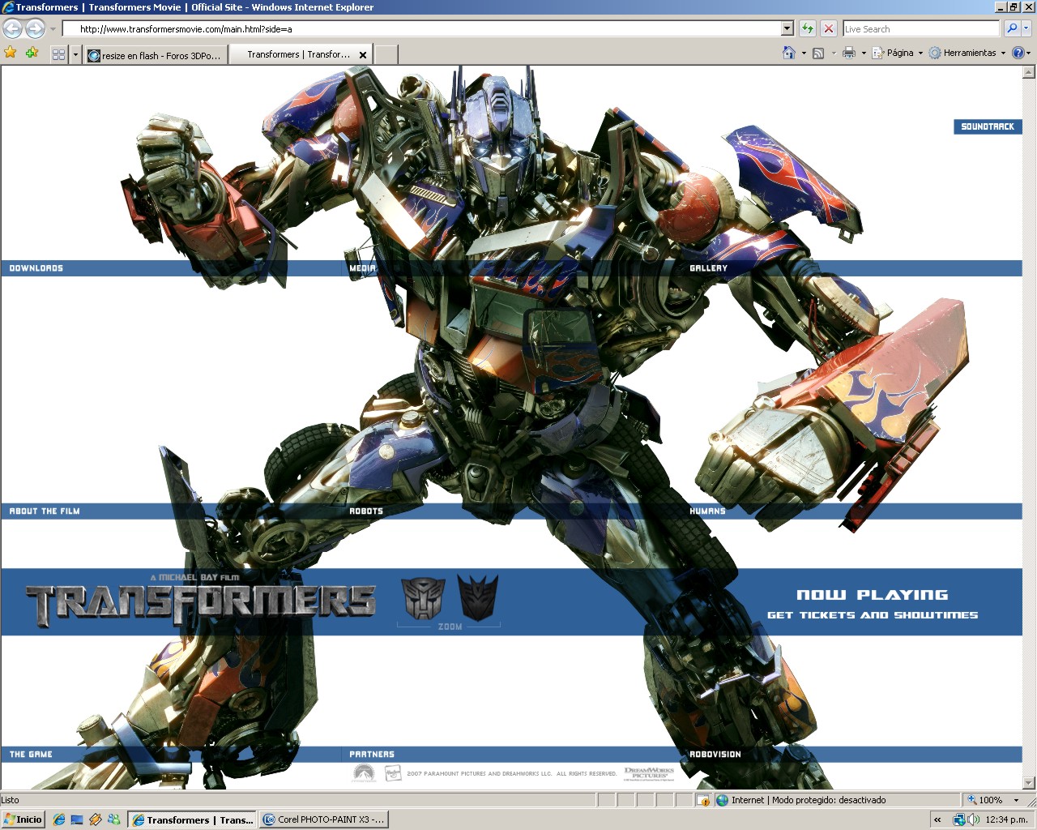Click the Transformers movie title logo
Image resolution: width=1037 pixels, height=830 pixels.
click(x=201, y=603)
